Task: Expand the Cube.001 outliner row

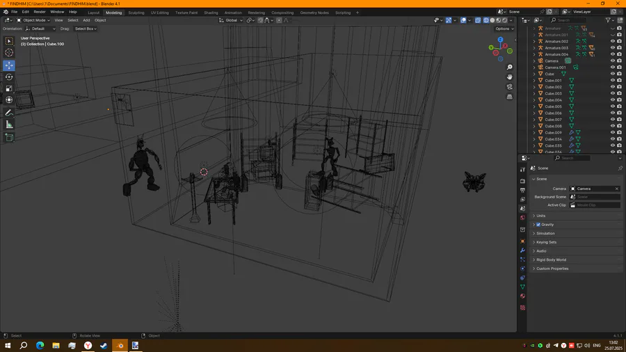Action: pos(534,80)
